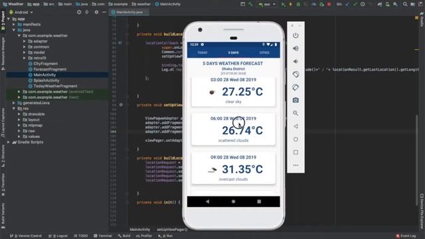425x239 pixels.
Task: Switch to the CITIES tab in weather app
Action: [x=264, y=52]
